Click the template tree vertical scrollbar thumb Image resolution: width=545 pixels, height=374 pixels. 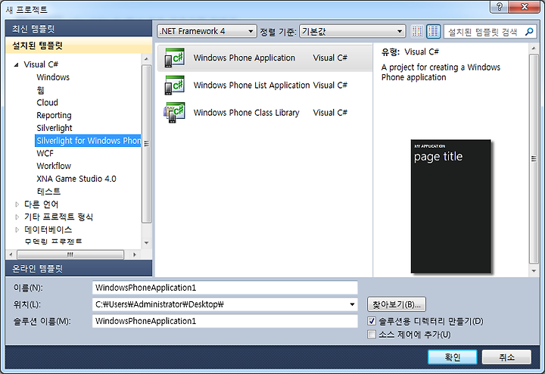(146, 144)
